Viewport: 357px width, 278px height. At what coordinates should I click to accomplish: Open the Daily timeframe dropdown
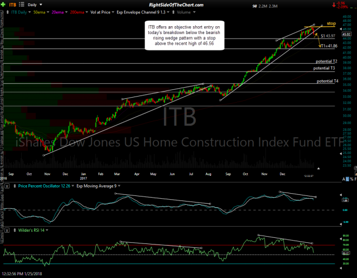[35, 5]
